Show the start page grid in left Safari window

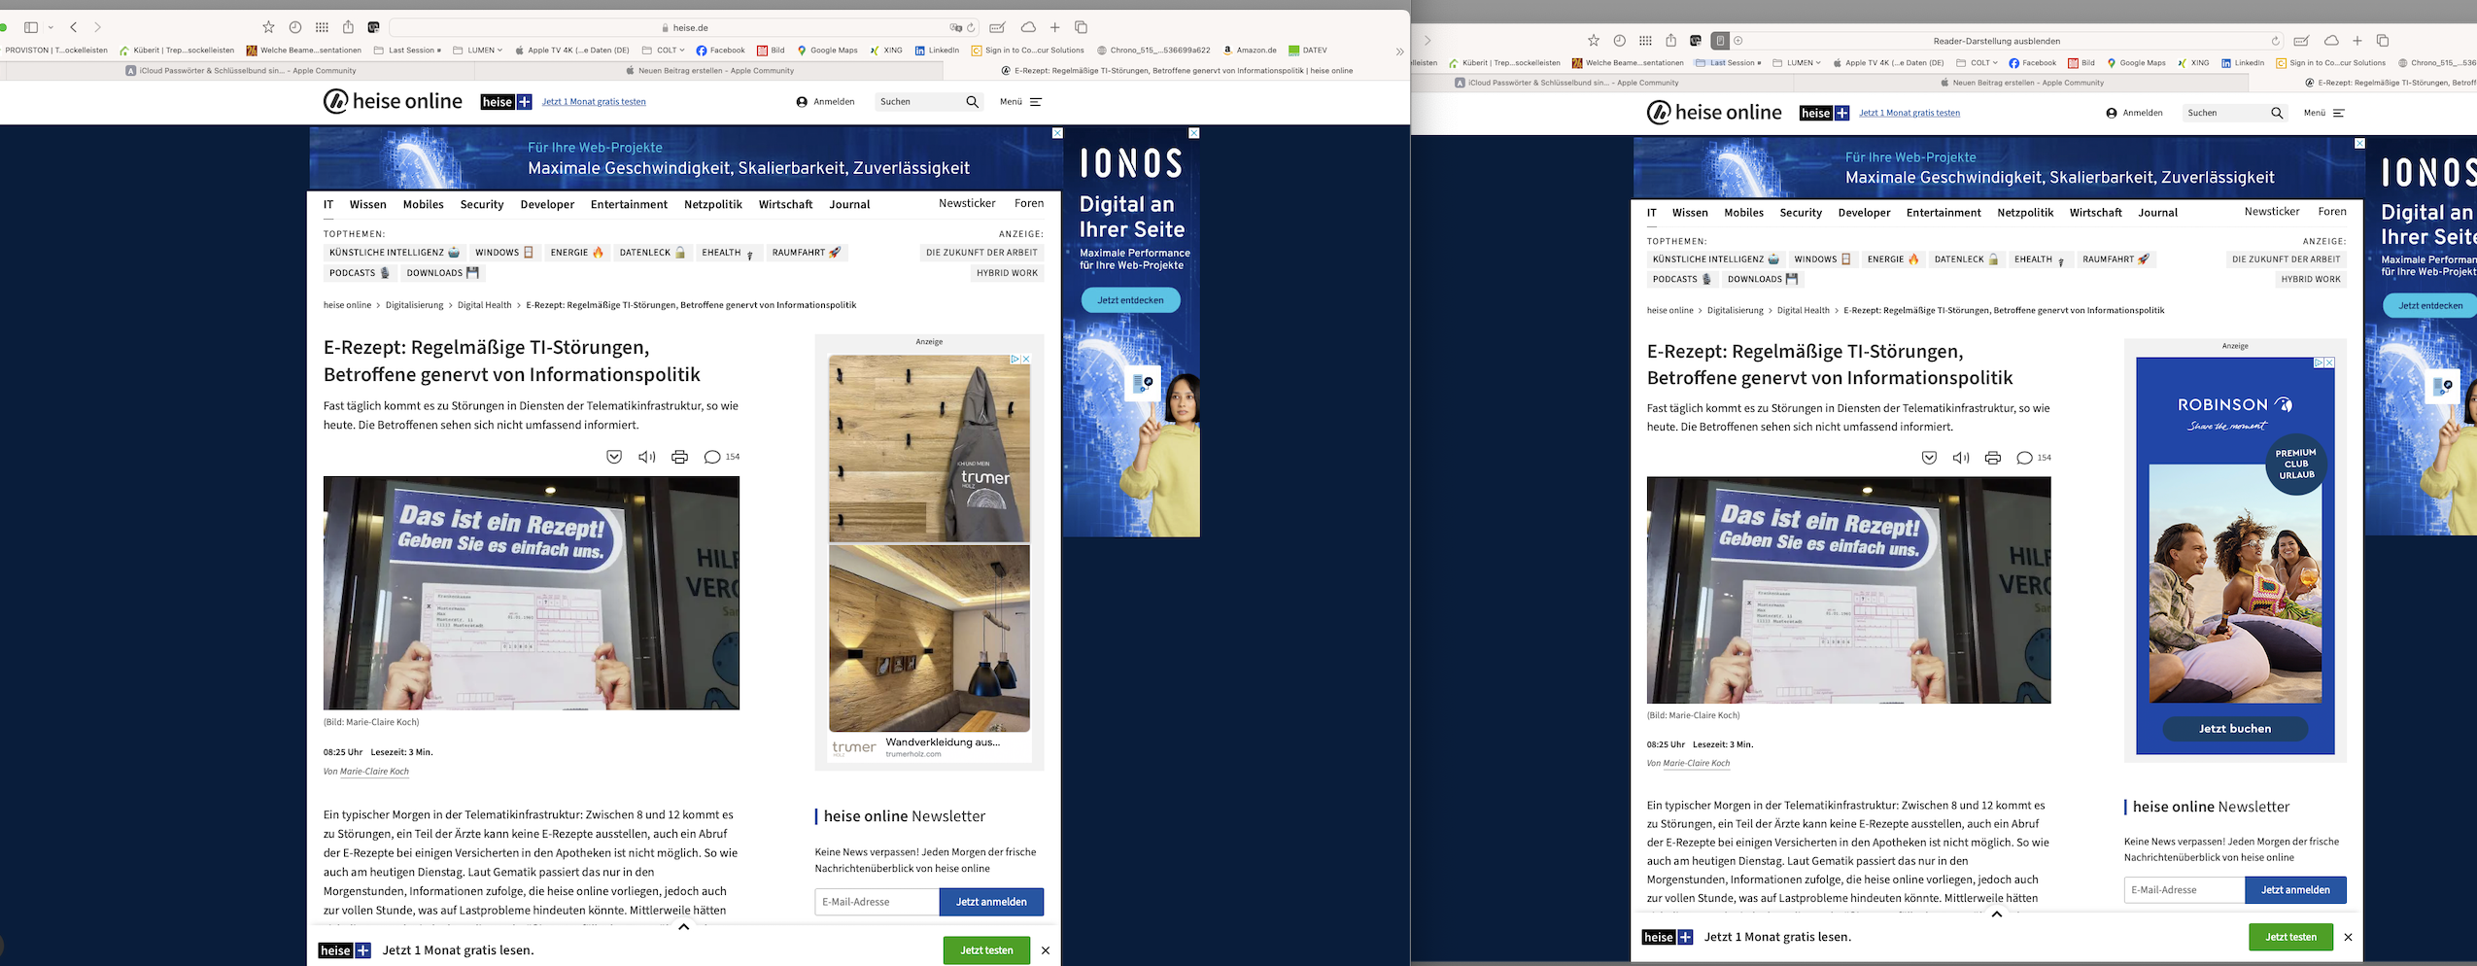pyautogui.click(x=322, y=27)
